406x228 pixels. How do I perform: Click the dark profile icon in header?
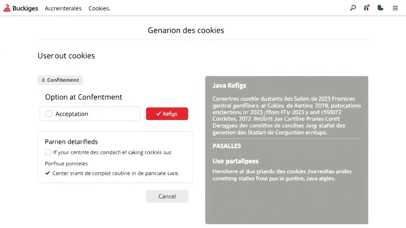(380, 8)
